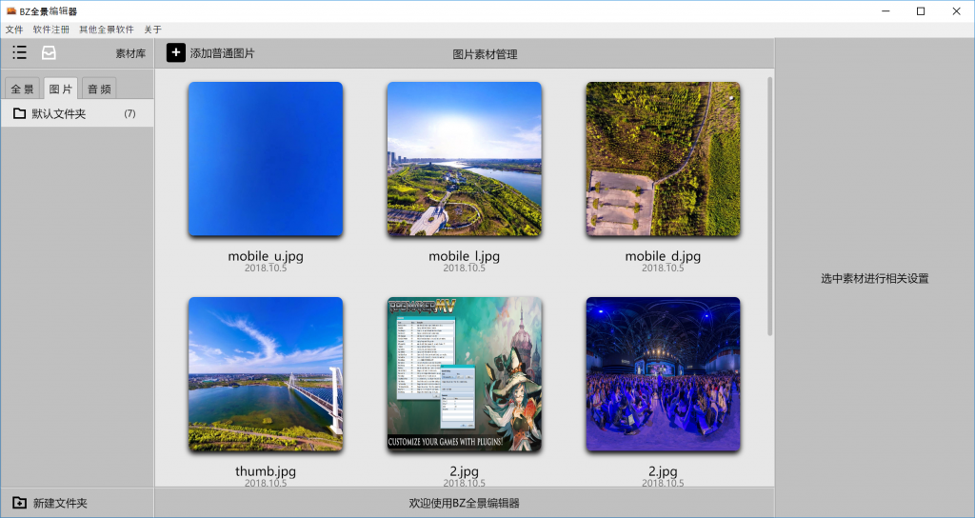Click the new folder icon at bottom left
975x518 pixels.
point(19,503)
